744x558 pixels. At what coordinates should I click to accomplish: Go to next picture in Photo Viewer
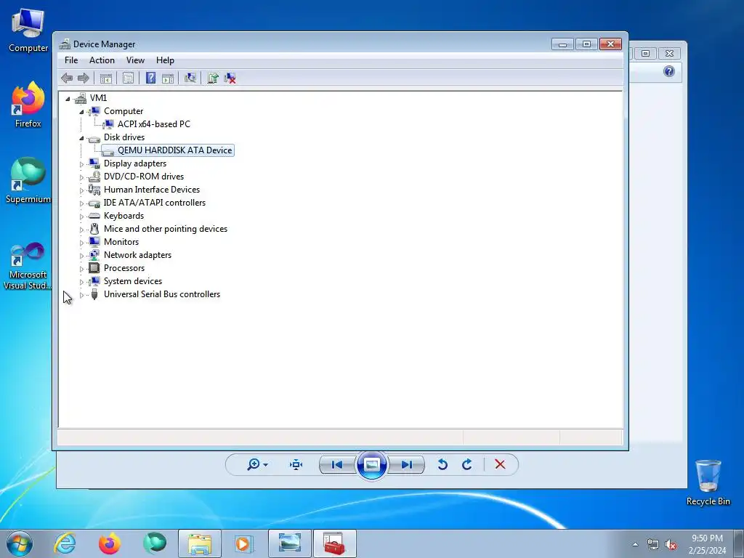(407, 464)
